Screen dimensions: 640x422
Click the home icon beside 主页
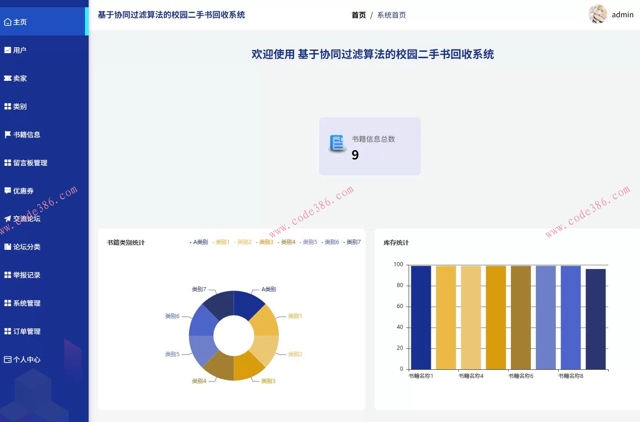[8, 22]
